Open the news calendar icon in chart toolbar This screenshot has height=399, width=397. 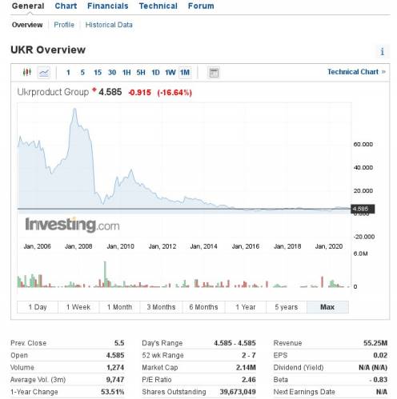214,72
